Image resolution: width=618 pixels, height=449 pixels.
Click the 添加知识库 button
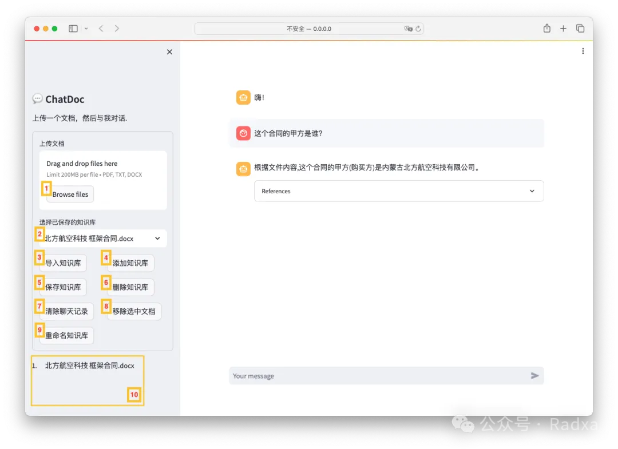tap(130, 263)
